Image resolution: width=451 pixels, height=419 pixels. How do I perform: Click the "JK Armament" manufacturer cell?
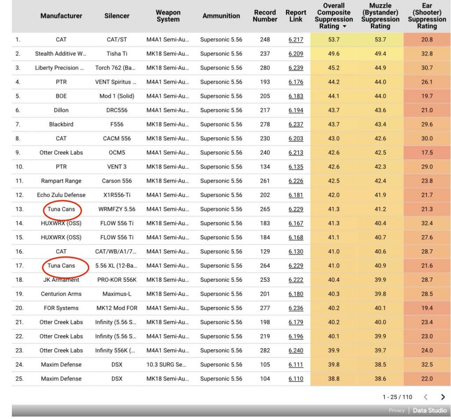(61, 280)
